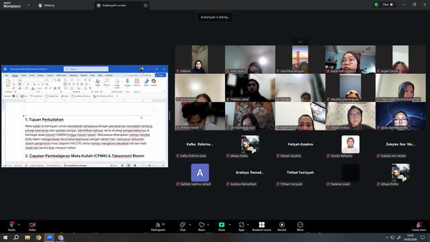Click the View button in Zoom

tap(388, 5)
